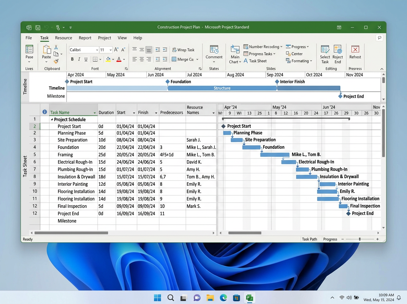This screenshot has height=304, width=407.
Task: Open the Start column filter dropdown
Action: coord(134,113)
